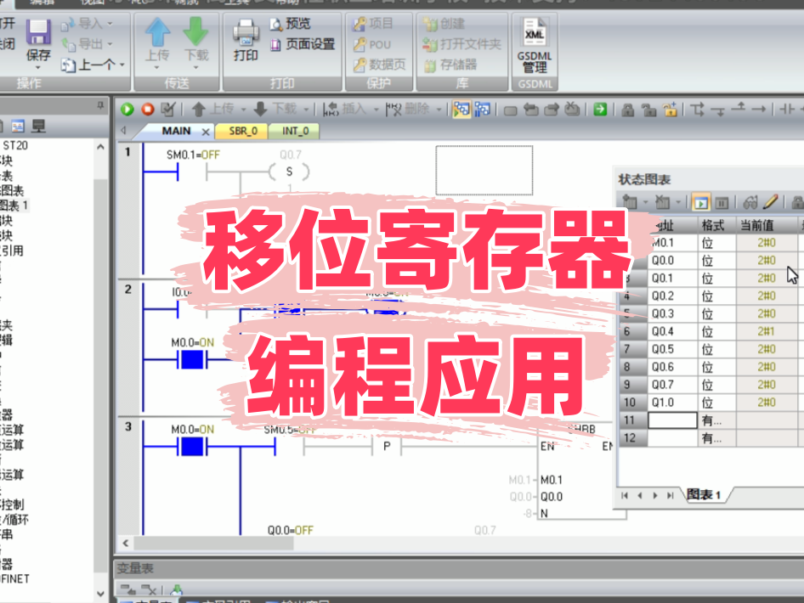This screenshot has width=804, height=603.
Task: Click pencil write icon in status chart
Action: click(x=771, y=202)
